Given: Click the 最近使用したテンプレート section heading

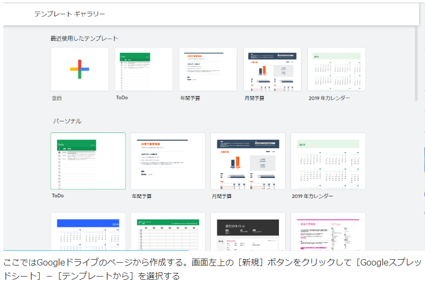Looking at the screenshot, I should click(x=84, y=39).
